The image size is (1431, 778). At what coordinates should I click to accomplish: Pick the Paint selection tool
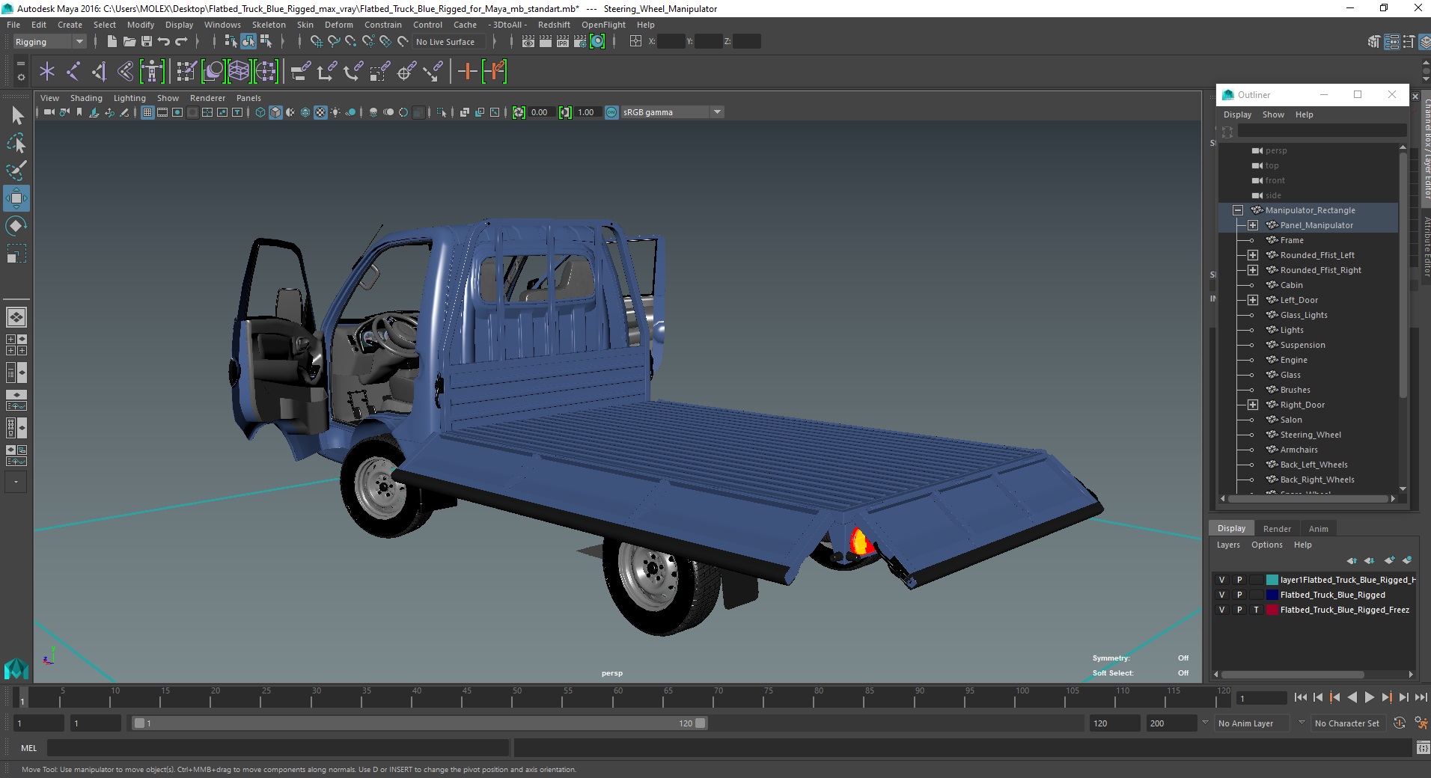pos(16,170)
